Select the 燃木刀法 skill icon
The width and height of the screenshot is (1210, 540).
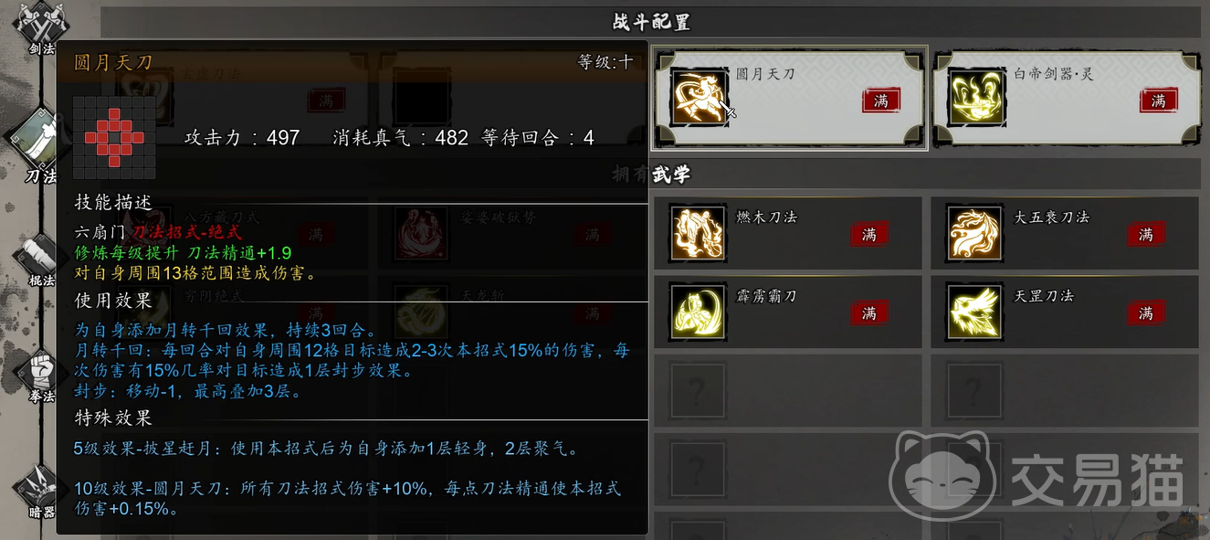coord(698,234)
